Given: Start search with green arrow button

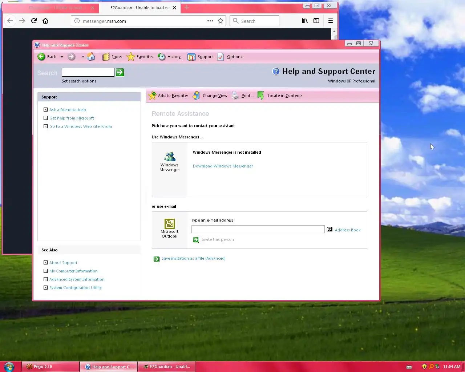Looking at the screenshot, I should [x=120, y=72].
